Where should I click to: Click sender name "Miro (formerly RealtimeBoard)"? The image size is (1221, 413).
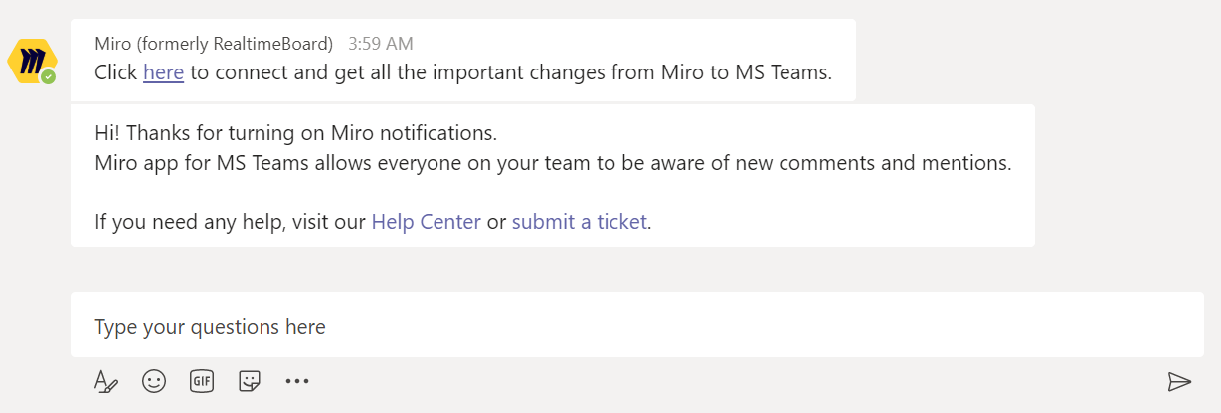[214, 44]
